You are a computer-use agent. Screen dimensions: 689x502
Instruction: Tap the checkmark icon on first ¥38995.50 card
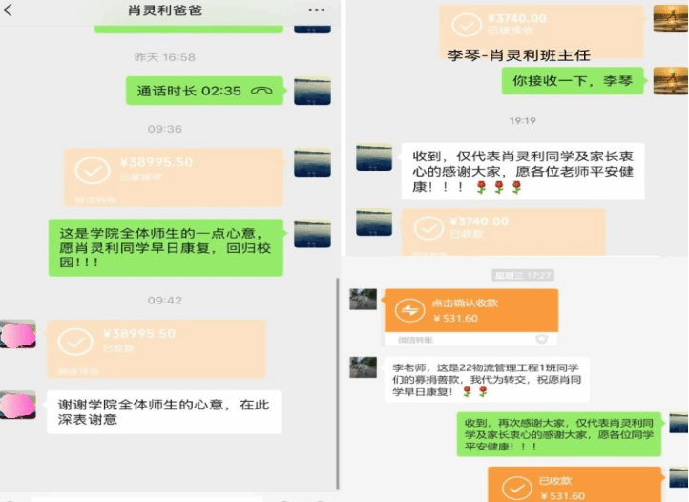pos(93,170)
